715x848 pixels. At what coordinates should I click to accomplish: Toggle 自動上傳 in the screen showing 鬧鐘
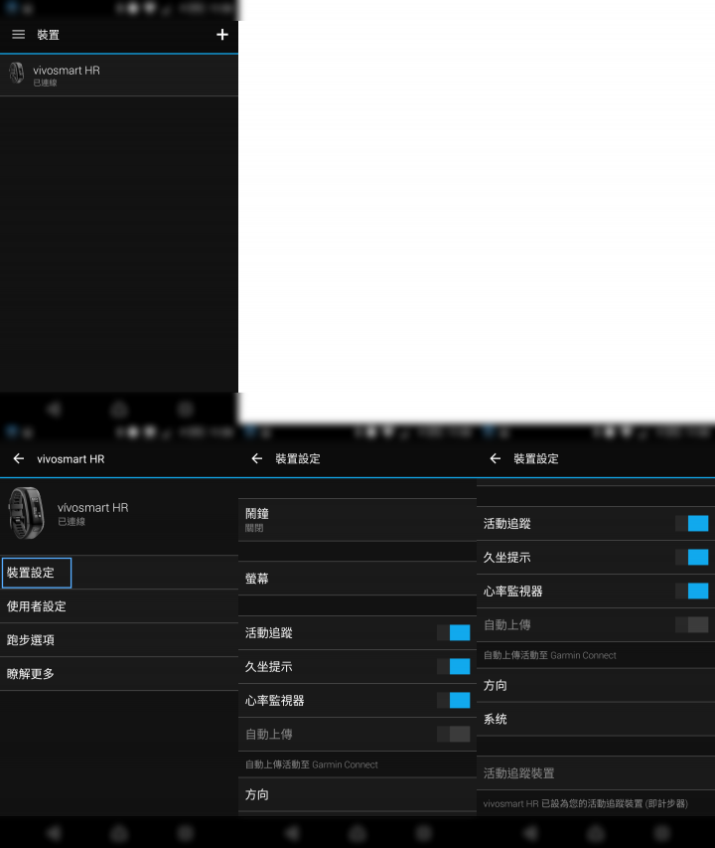453,734
